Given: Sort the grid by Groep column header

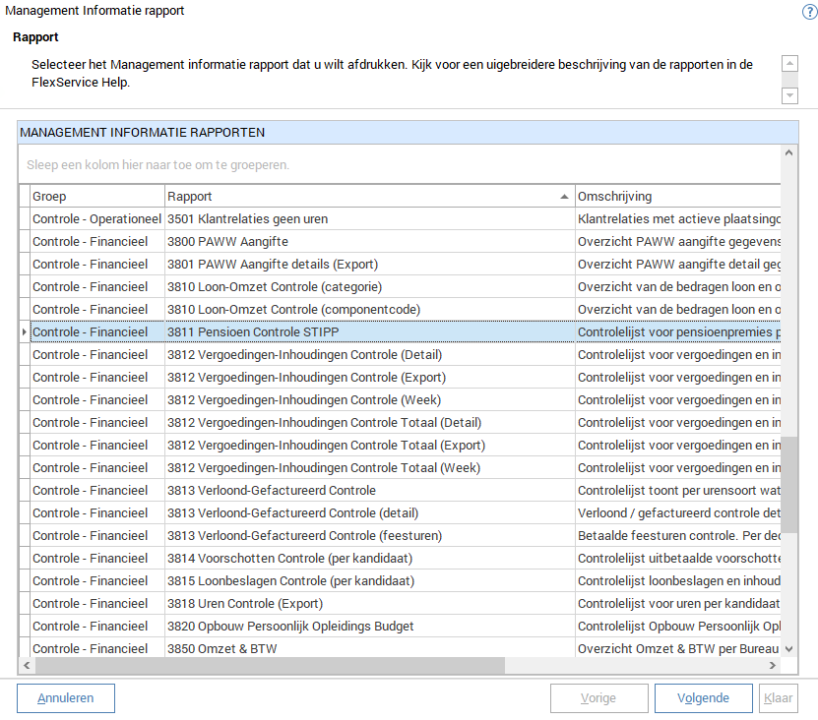Looking at the screenshot, I should [x=96, y=197].
